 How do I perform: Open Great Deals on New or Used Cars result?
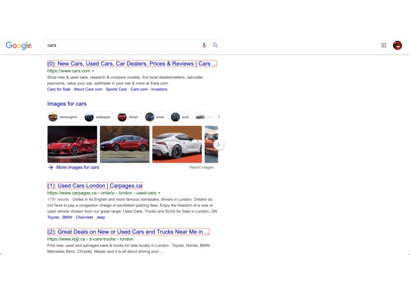coord(129,232)
